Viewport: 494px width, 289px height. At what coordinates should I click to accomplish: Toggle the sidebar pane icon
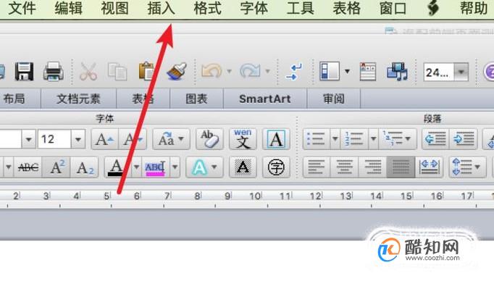click(330, 71)
